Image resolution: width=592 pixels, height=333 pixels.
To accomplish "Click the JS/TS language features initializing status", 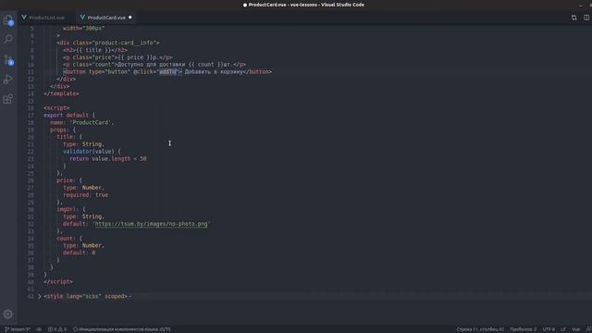I will (121, 329).
